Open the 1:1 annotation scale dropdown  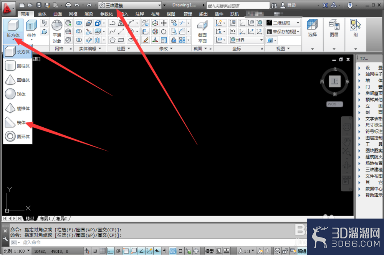(247, 251)
